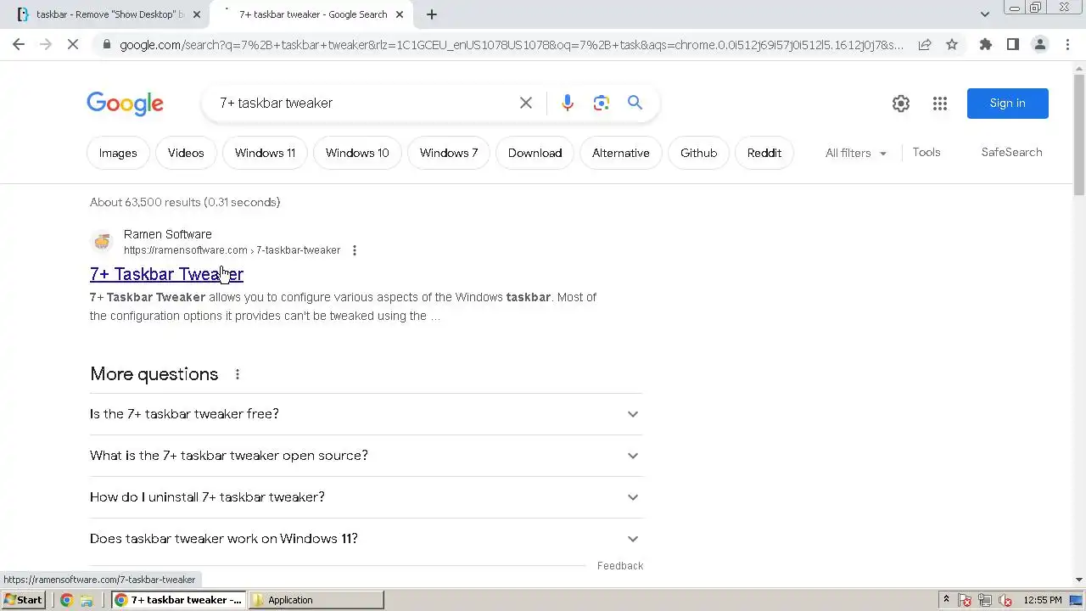The image size is (1086, 611).
Task: Clear the search box with X icon
Action: click(526, 103)
